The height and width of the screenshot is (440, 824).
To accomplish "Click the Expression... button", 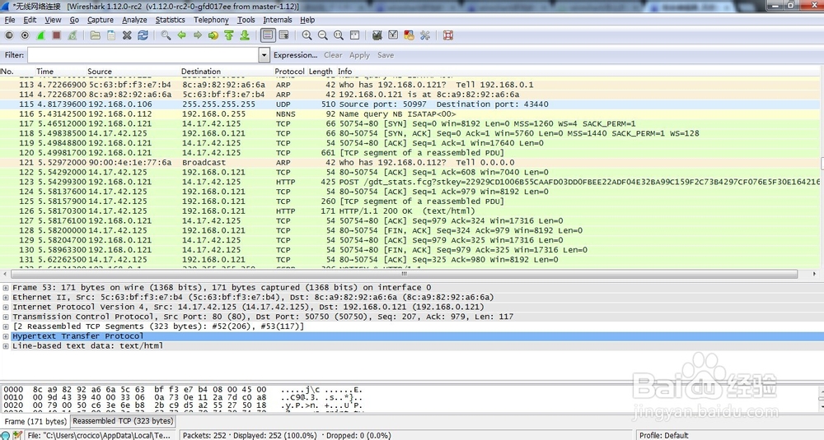I will point(295,55).
